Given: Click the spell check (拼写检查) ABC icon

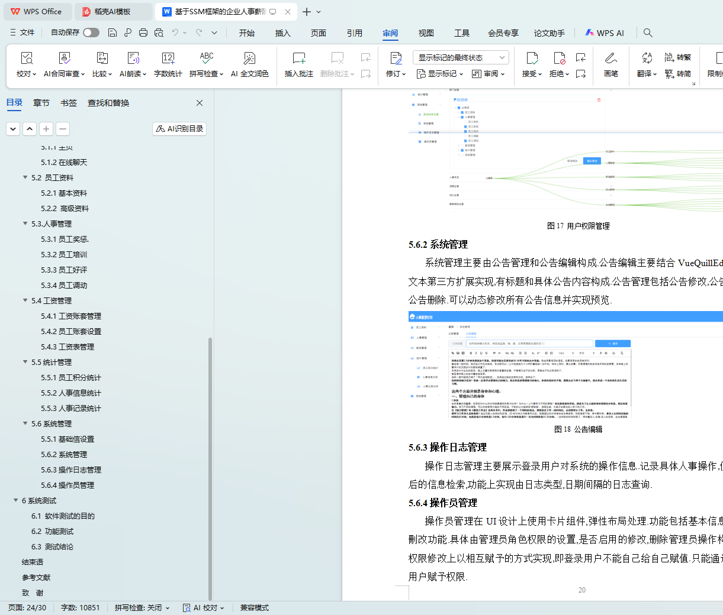Looking at the screenshot, I should 206,58.
